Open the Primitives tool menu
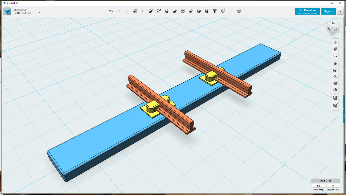Screen dimensions: 346x195 pos(151,11)
